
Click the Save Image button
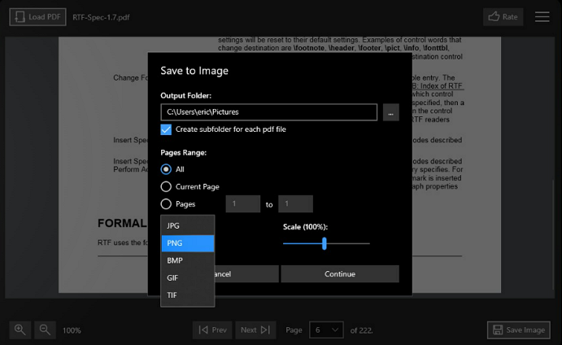(x=518, y=330)
